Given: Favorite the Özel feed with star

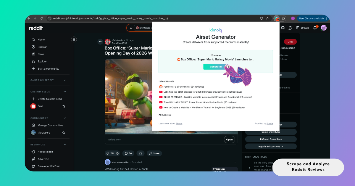Looking at the screenshot, I should point(64,106).
